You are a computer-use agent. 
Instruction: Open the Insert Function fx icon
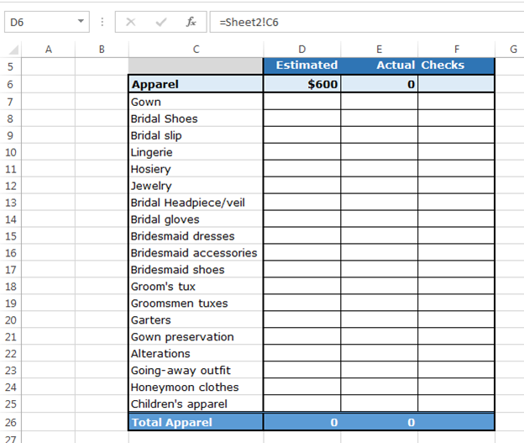[191, 22]
